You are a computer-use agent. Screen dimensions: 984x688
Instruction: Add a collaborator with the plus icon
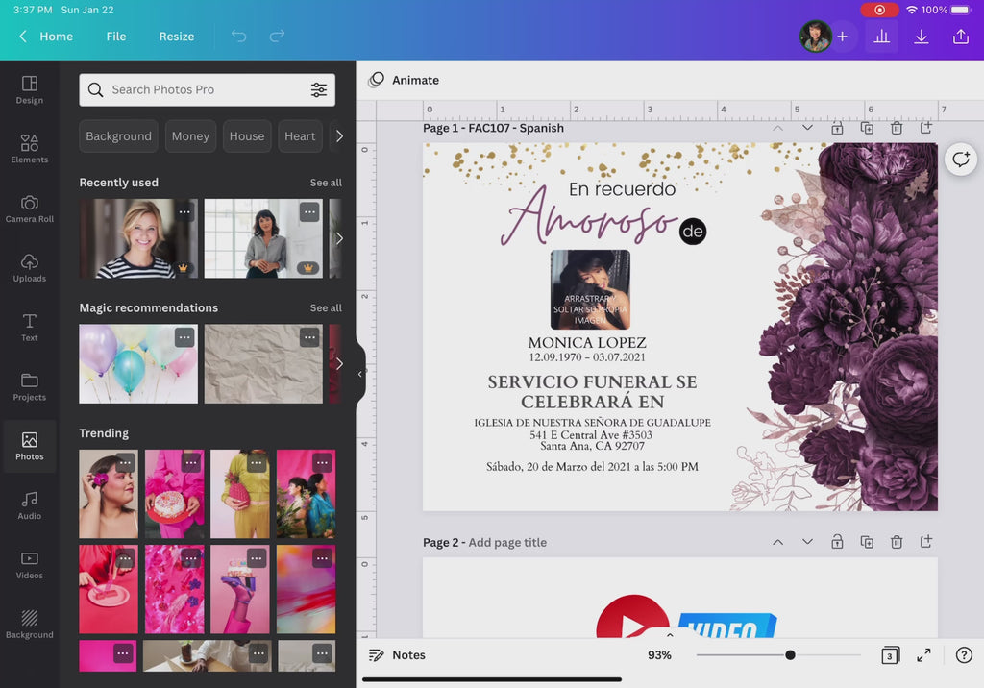pos(842,37)
